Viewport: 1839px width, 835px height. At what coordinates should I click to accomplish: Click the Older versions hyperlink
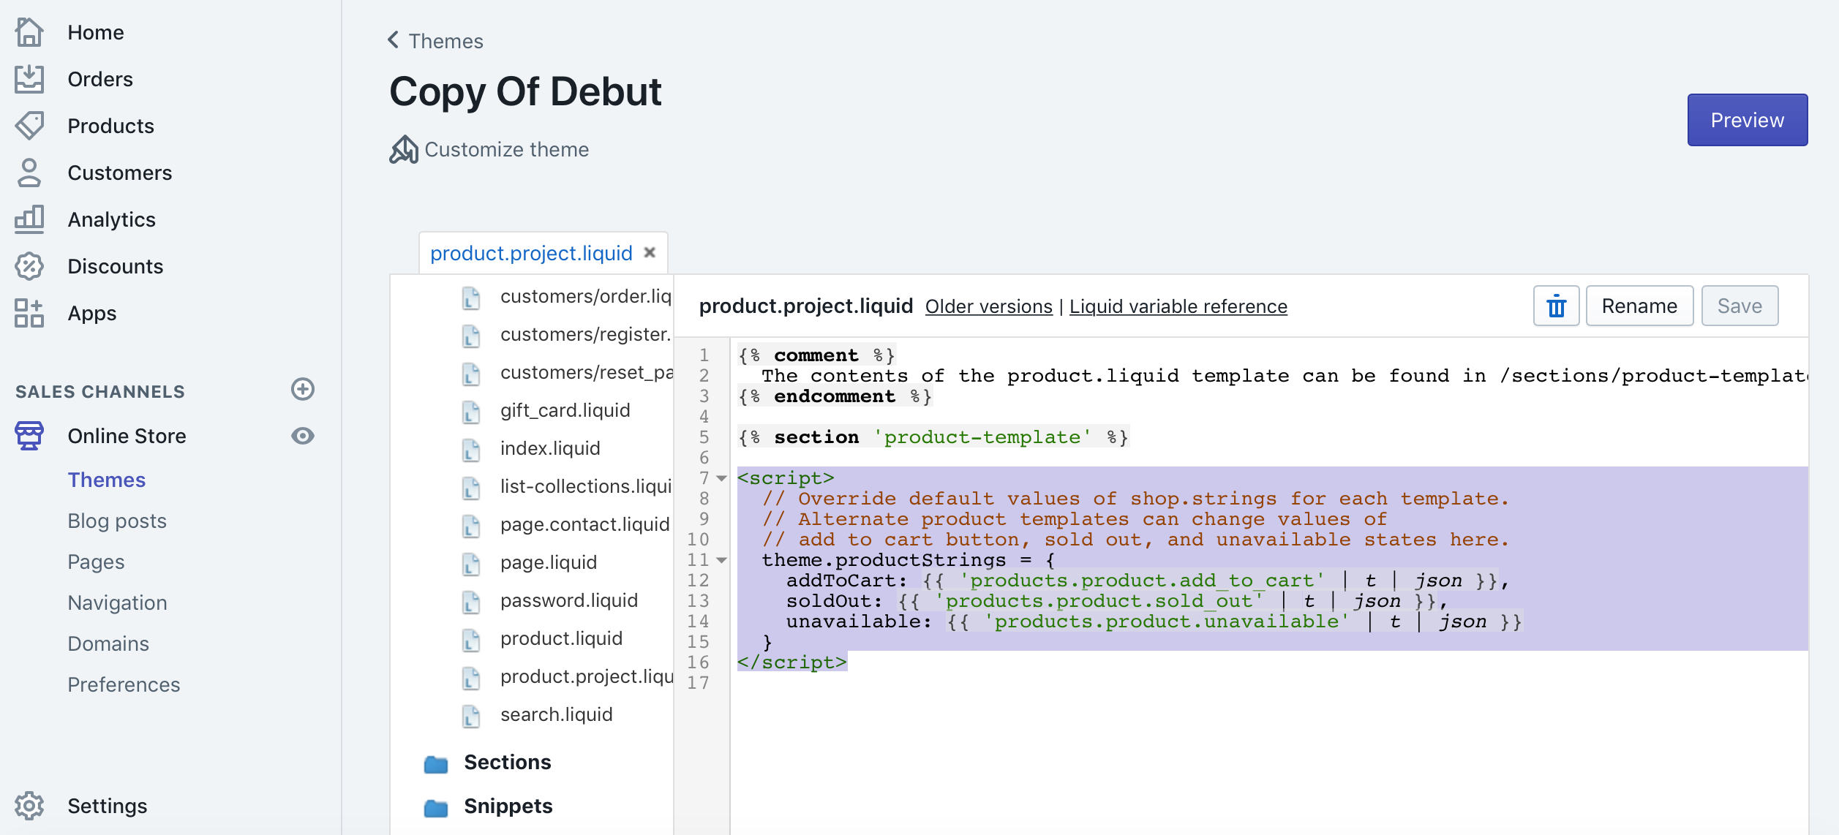(989, 306)
